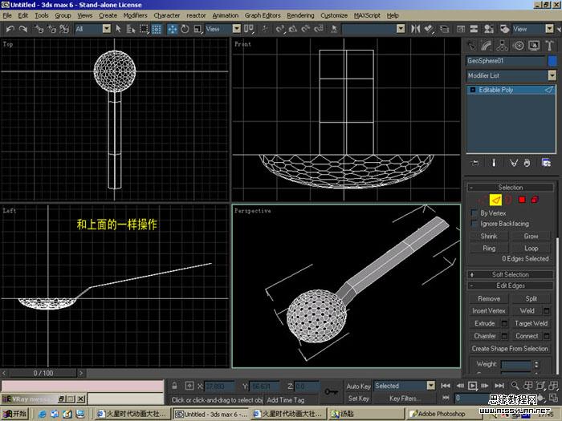Open the Weld settings box
This screenshot has width=562, height=421.
tap(546, 311)
